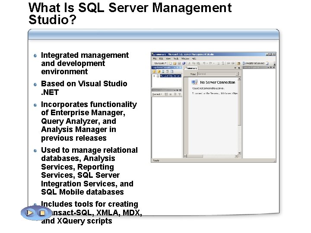Image resolution: width=311 pixels, height=233 pixels.
Task: Click the Undo arrow toolbar icon
Action: (204, 63)
